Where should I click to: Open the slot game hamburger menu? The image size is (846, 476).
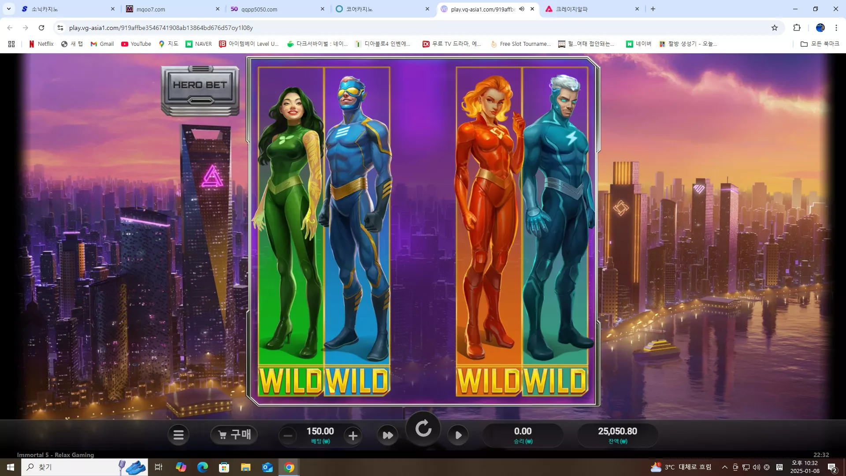pos(178,435)
